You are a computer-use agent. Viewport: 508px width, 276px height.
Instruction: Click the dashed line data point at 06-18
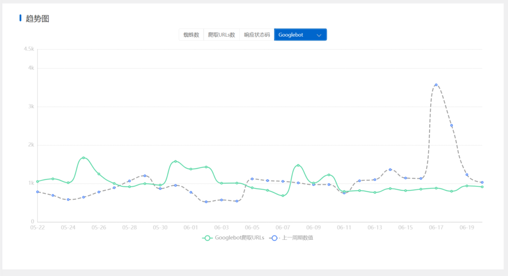tap(451, 125)
